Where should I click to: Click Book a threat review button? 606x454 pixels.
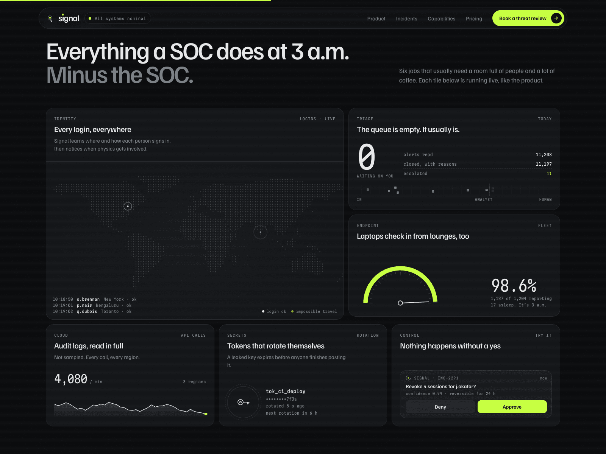point(528,18)
